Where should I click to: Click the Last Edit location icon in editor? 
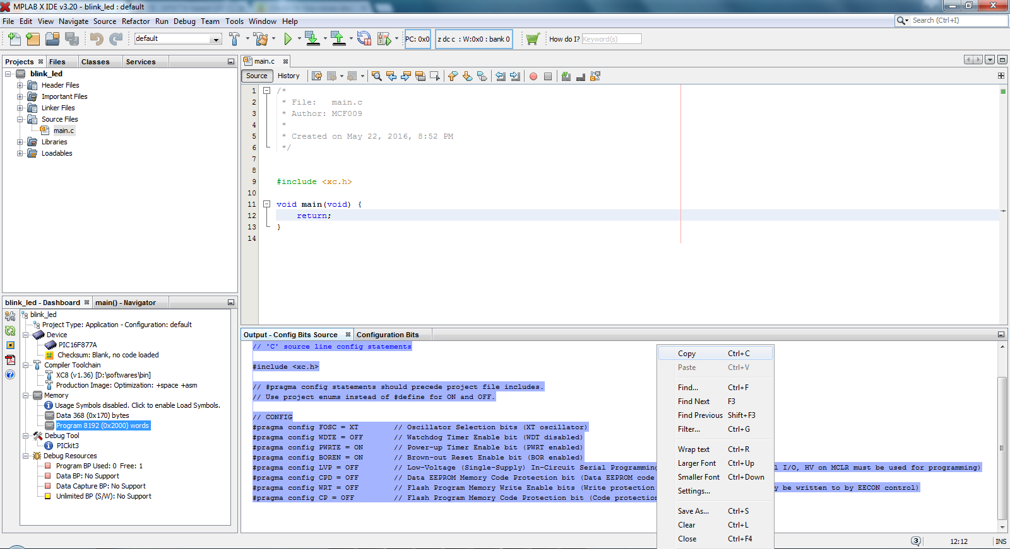click(x=317, y=76)
